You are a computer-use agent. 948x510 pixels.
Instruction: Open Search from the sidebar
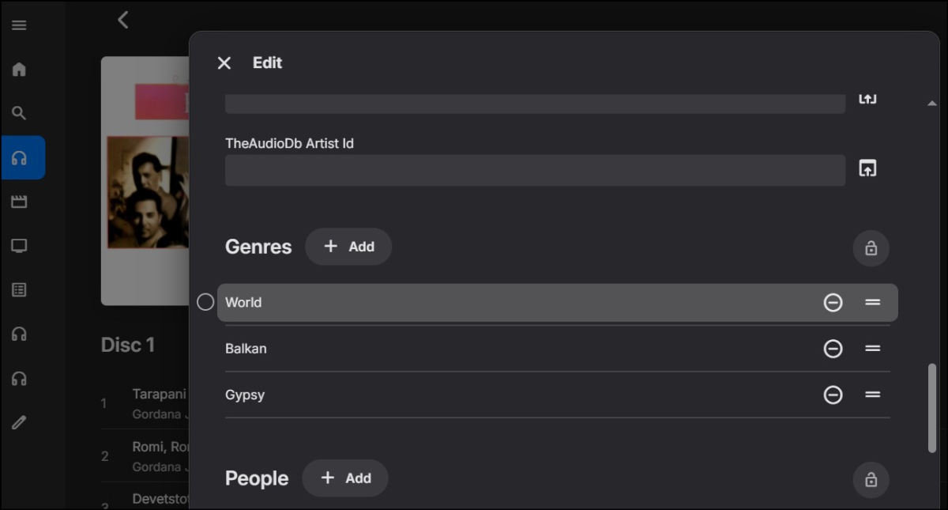[19, 113]
